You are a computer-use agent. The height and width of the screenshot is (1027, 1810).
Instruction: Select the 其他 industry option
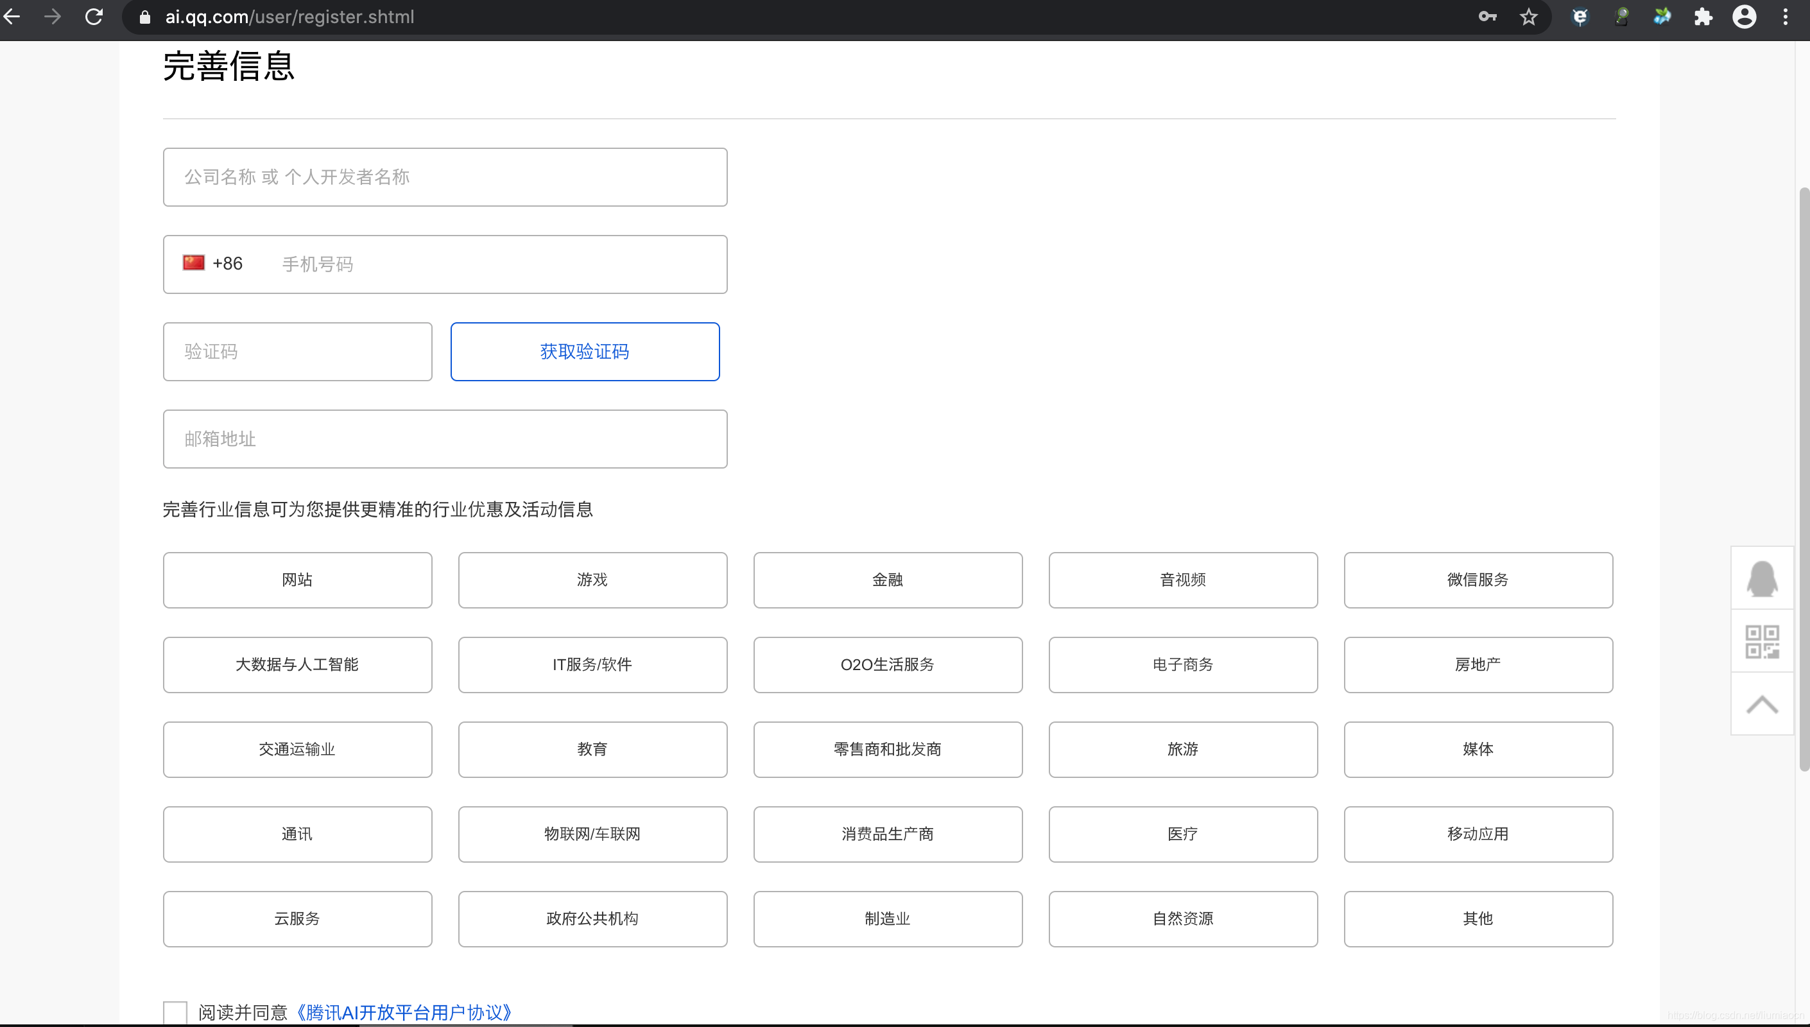1478,919
